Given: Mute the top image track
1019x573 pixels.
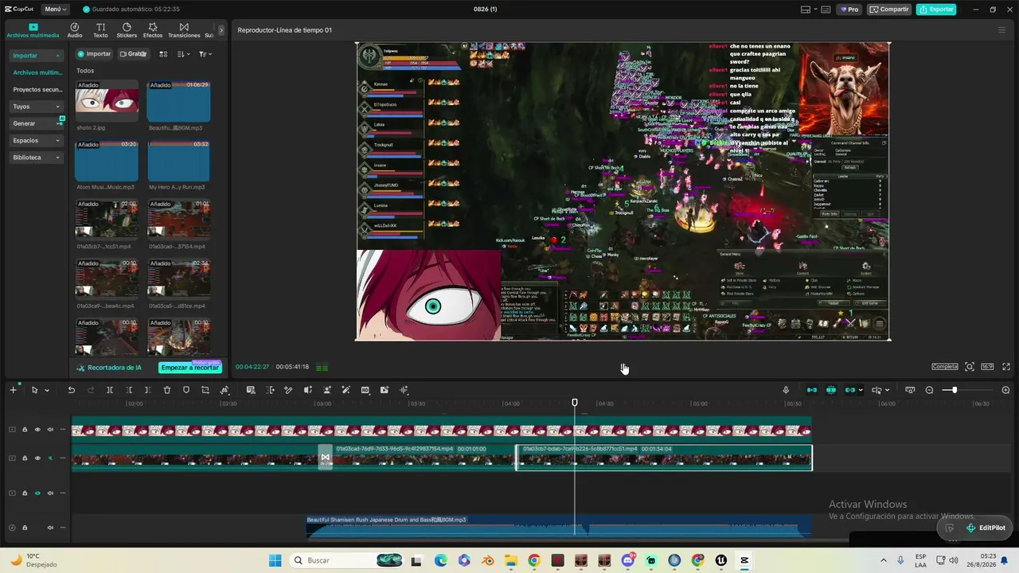Looking at the screenshot, I should click(x=50, y=430).
